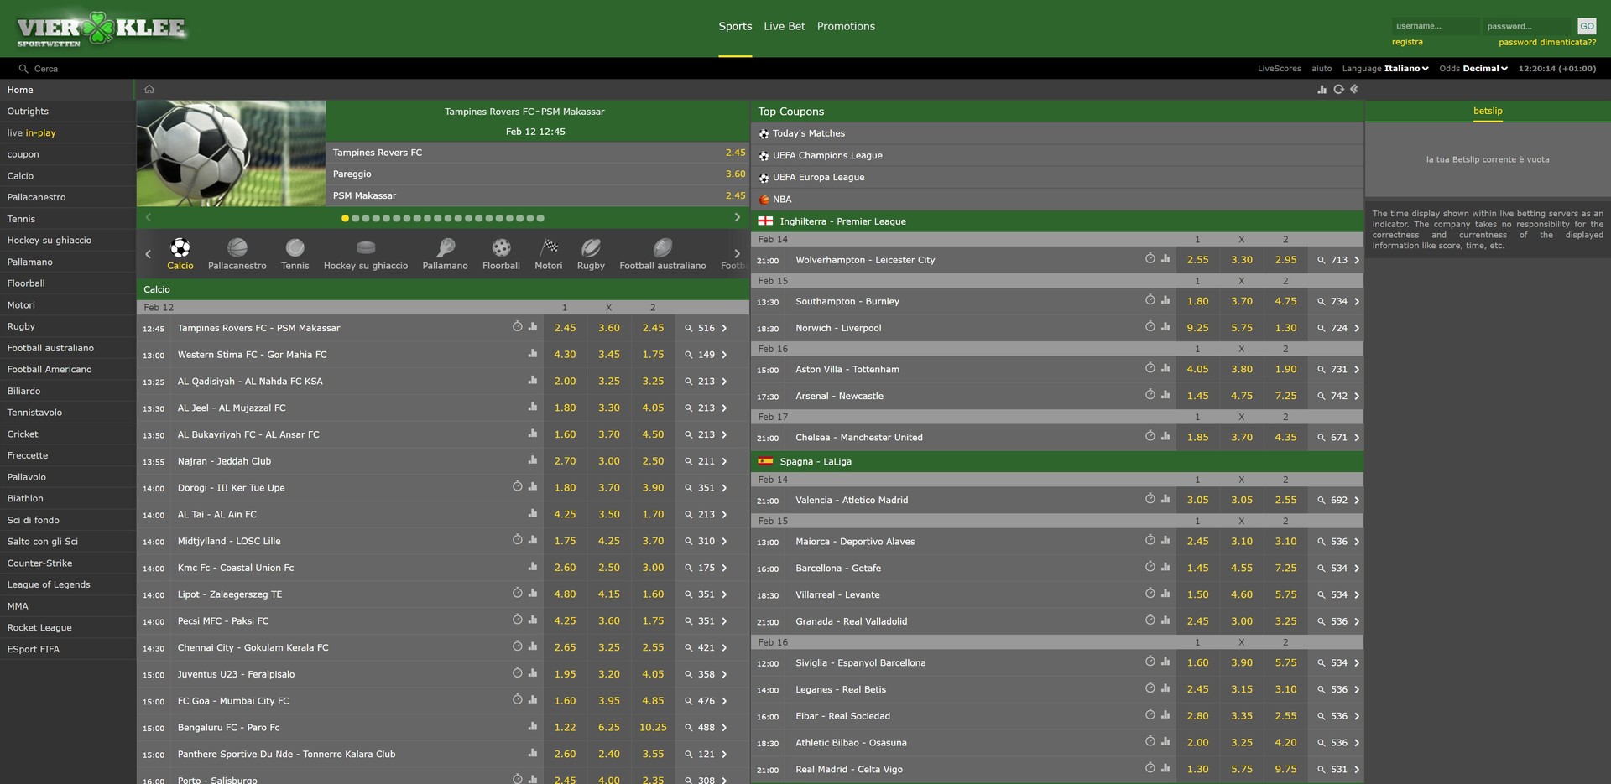Image resolution: width=1611 pixels, height=784 pixels.
Task: Open the Odds Decimal dropdown
Action: tap(1485, 69)
